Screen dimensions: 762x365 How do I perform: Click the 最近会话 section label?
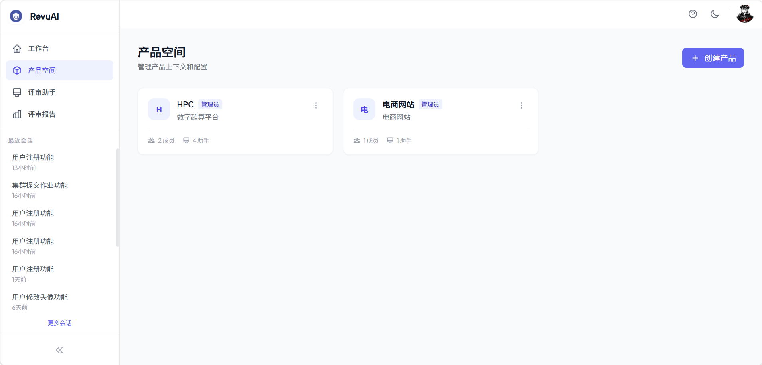(x=20, y=140)
